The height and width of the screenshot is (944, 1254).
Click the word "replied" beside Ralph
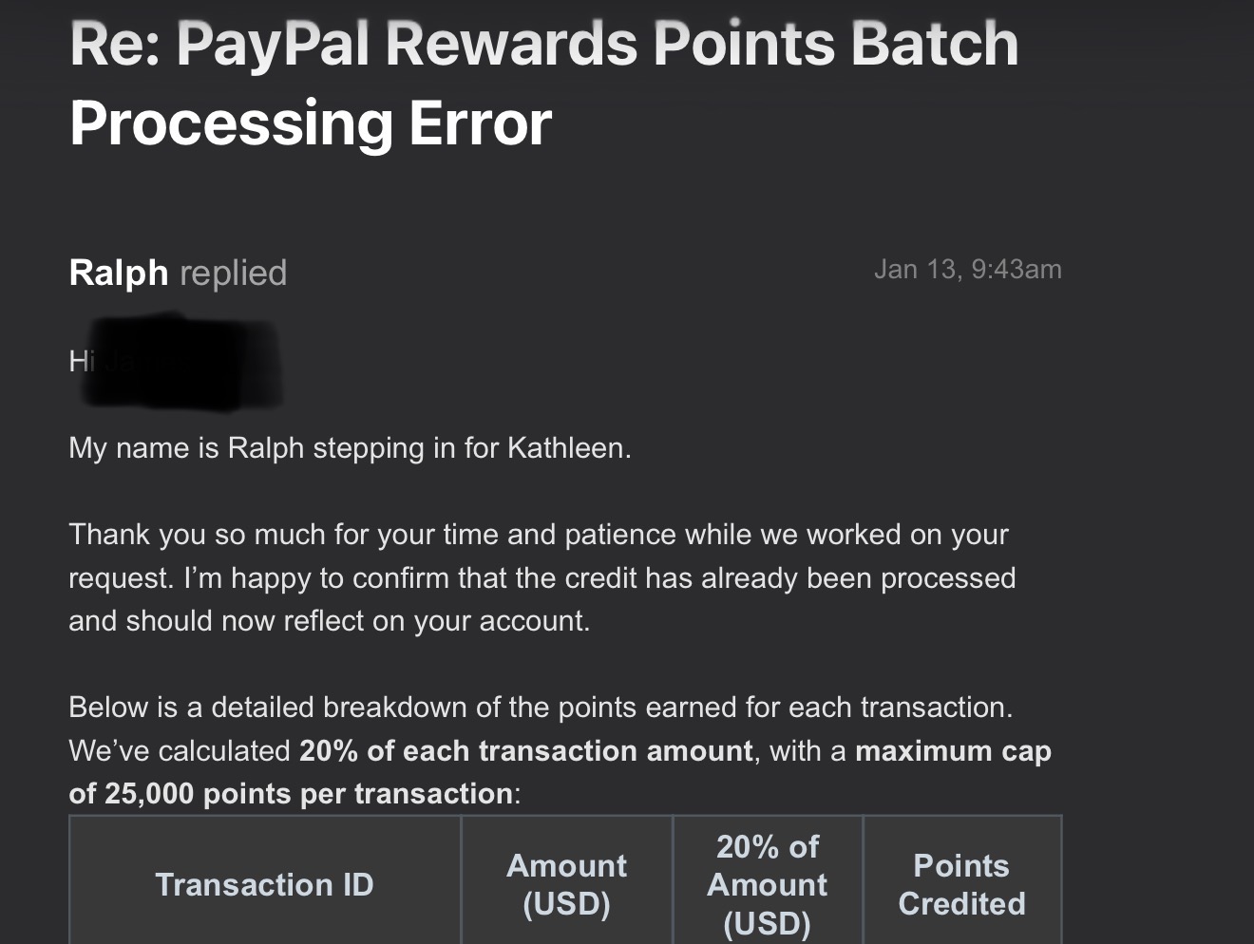point(233,274)
